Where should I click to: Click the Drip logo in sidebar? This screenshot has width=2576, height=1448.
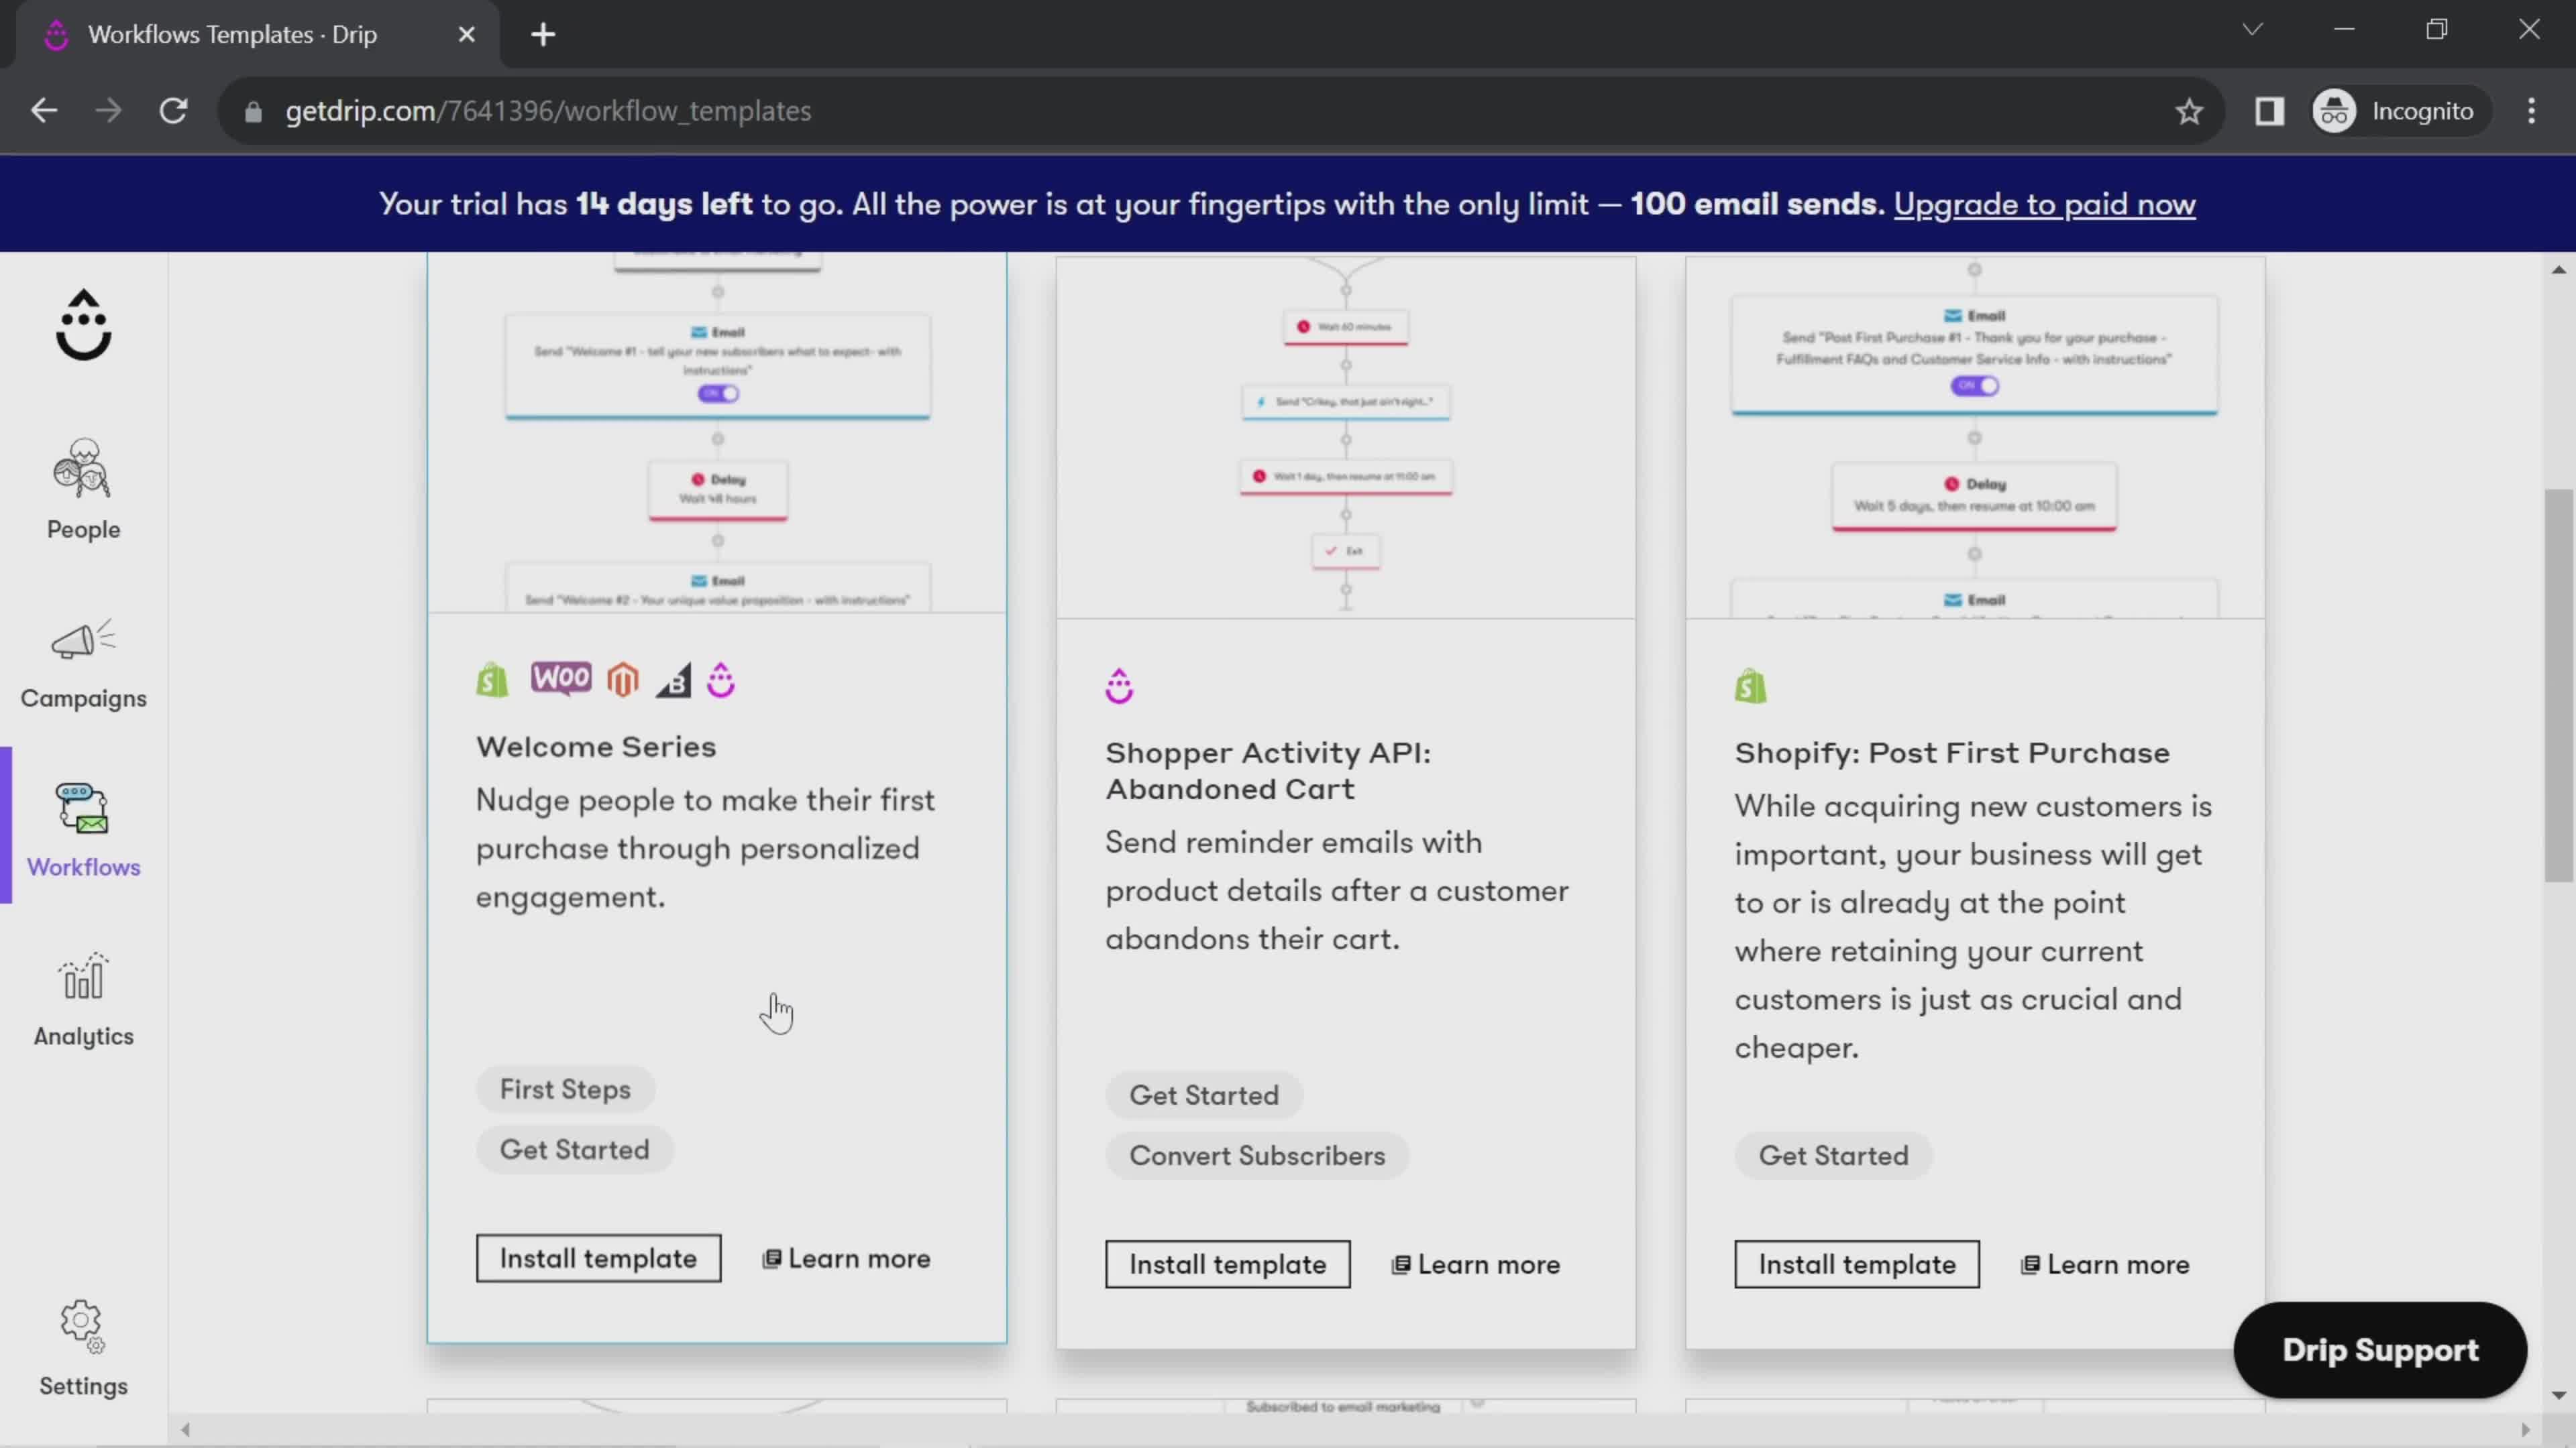coord(83,324)
